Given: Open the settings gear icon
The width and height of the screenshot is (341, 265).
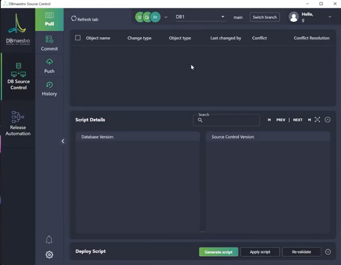Looking at the screenshot, I should [49, 255].
